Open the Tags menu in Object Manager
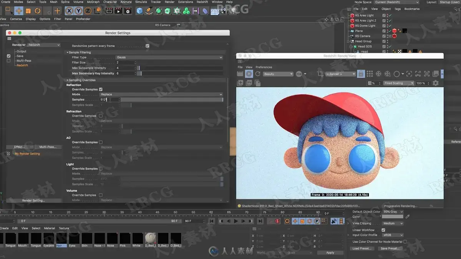The image size is (461, 259). coord(398,9)
